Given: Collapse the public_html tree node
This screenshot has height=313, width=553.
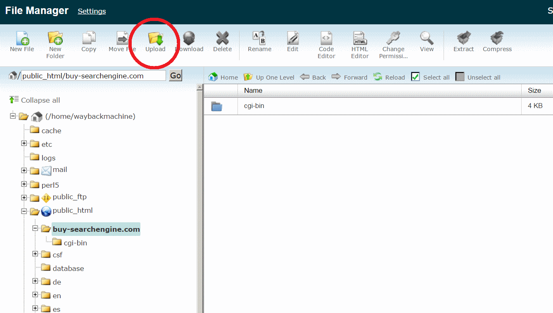Looking at the screenshot, I should coord(24,211).
